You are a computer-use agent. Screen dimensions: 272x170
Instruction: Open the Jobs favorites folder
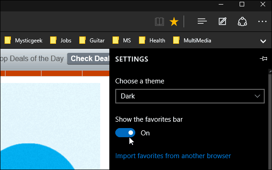pos(61,41)
